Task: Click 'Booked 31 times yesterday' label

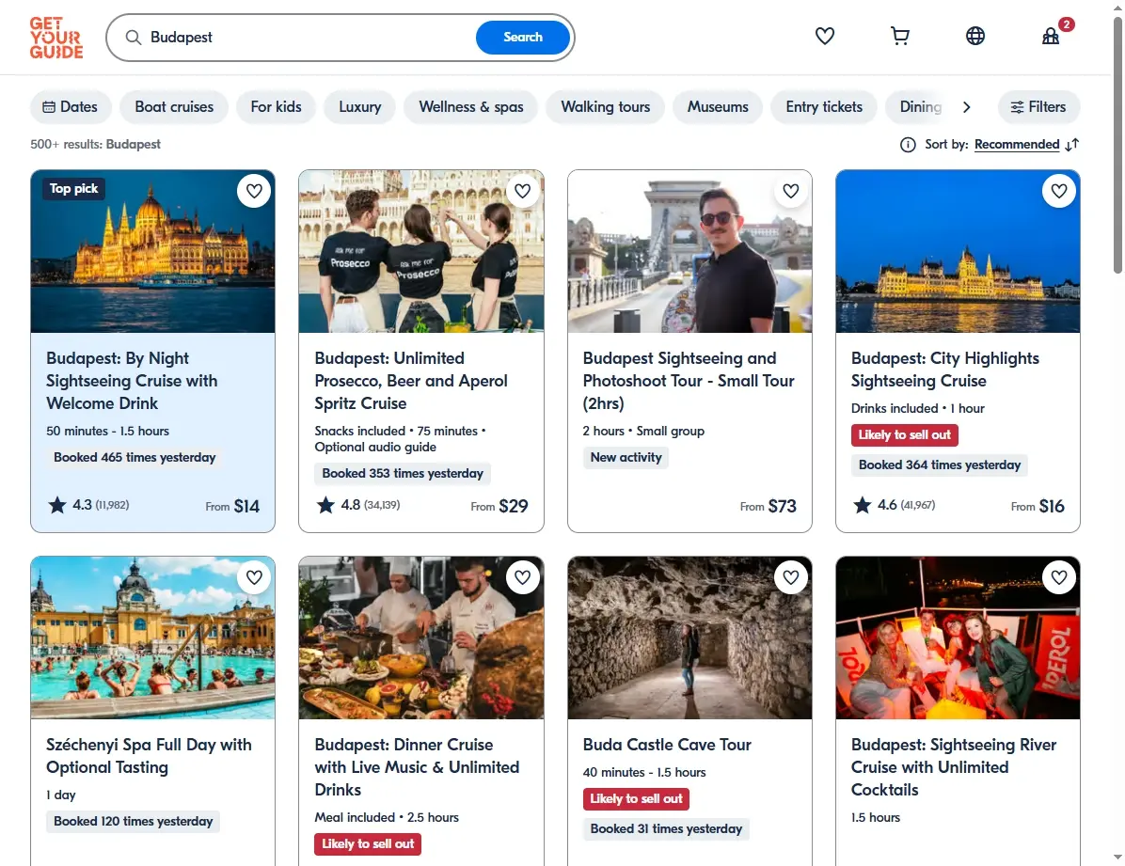Action: pyautogui.click(x=666, y=828)
